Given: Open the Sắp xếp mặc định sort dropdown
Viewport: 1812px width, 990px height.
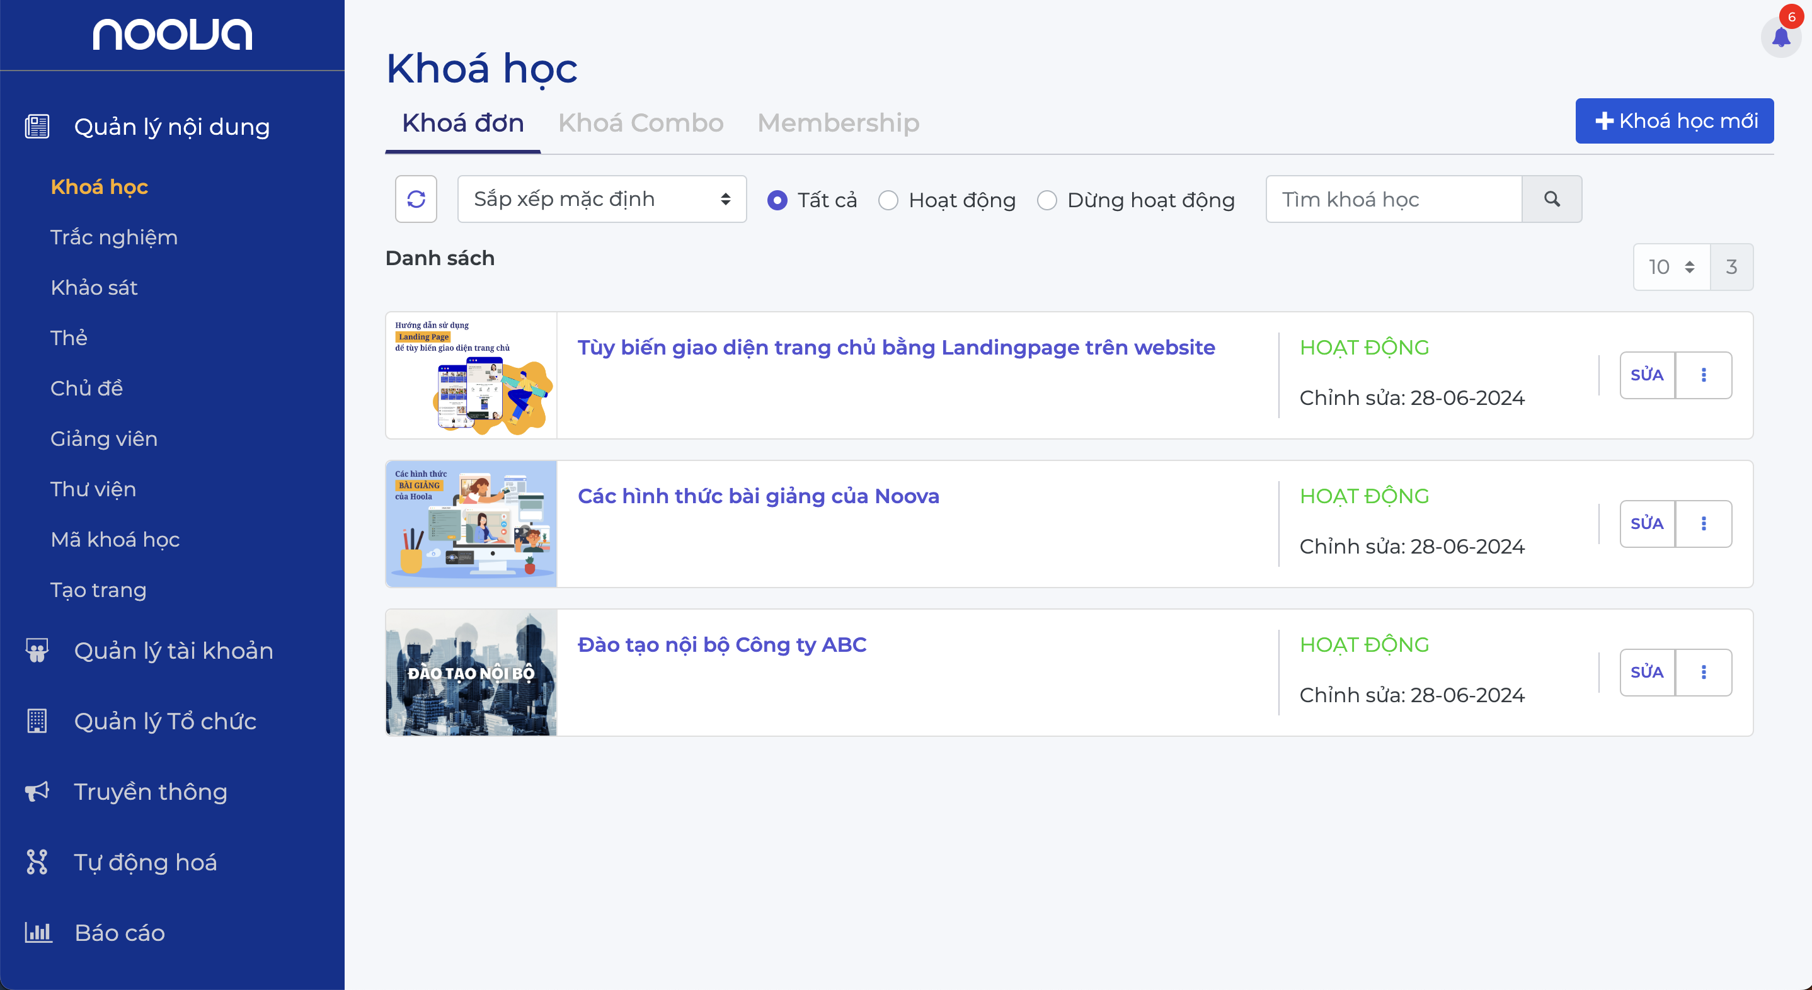Looking at the screenshot, I should tap(602, 199).
